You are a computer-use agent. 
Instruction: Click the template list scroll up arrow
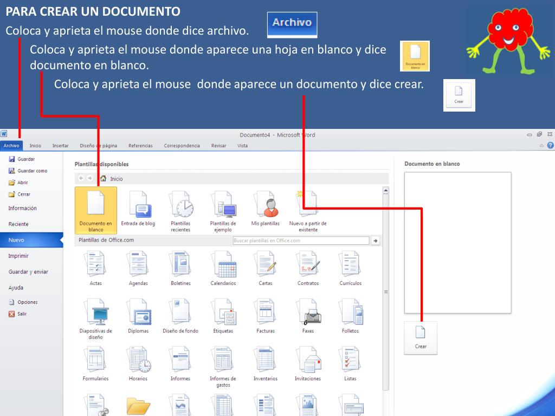point(386,191)
